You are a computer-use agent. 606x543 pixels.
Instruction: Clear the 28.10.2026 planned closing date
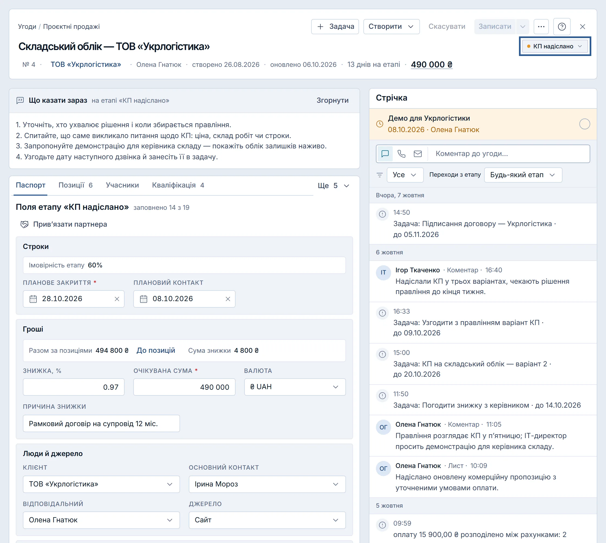click(x=117, y=299)
